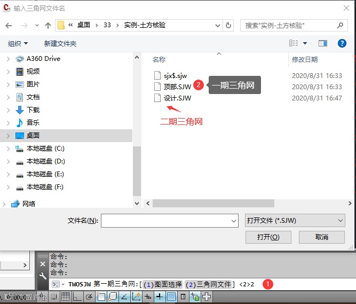The image size is (356, 304).
Task: Click folder icon in address bar
Action: pyautogui.click(x=61, y=25)
